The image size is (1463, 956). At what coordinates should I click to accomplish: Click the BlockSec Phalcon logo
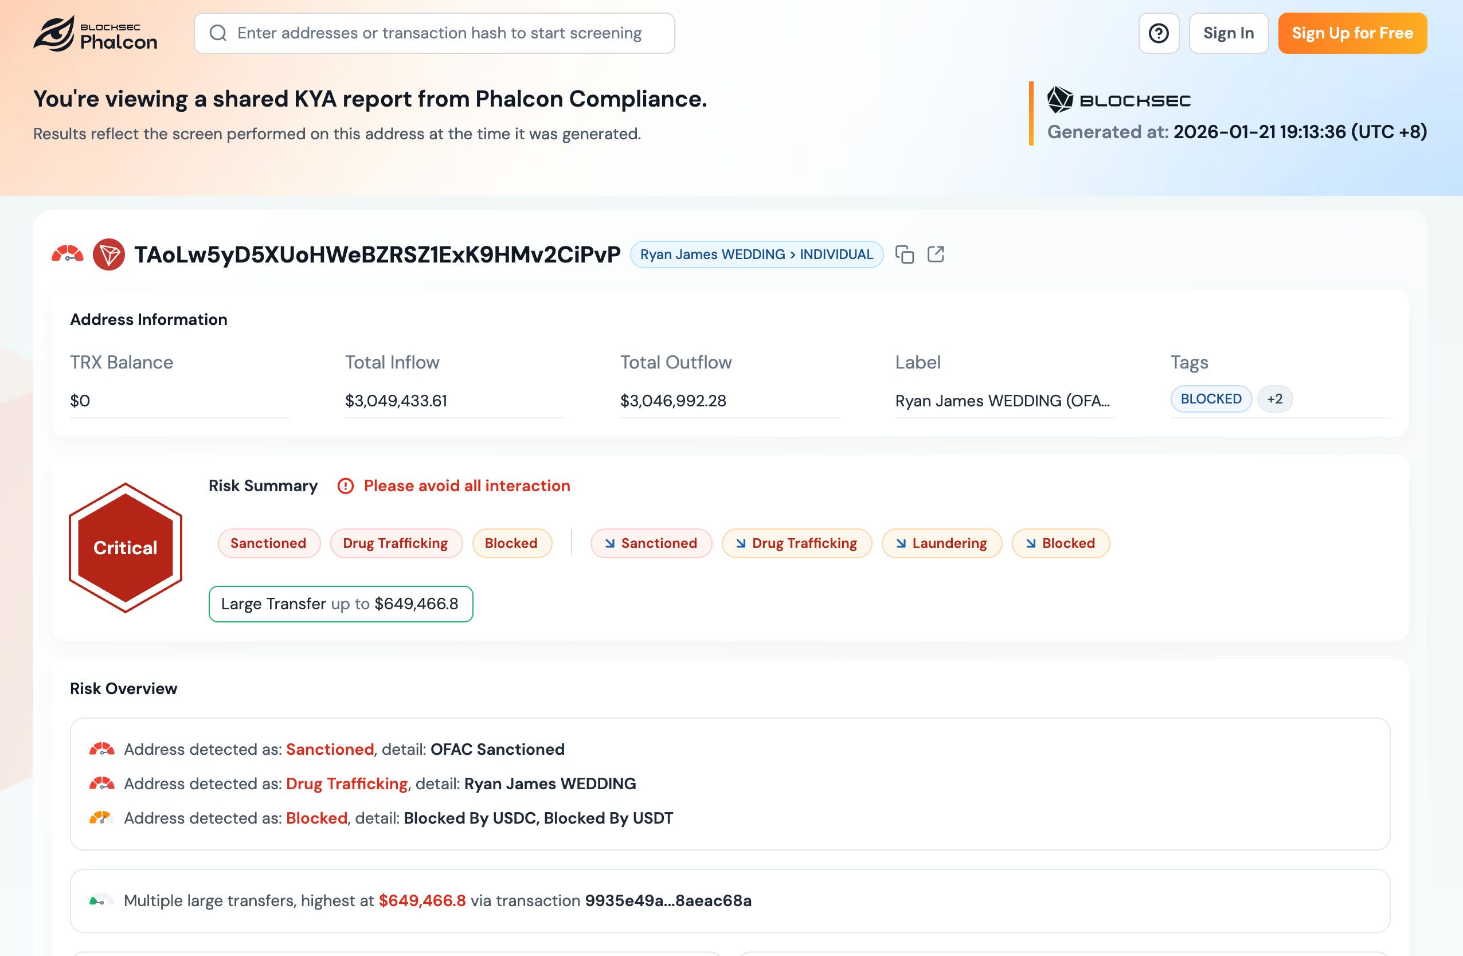click(95, 33)
